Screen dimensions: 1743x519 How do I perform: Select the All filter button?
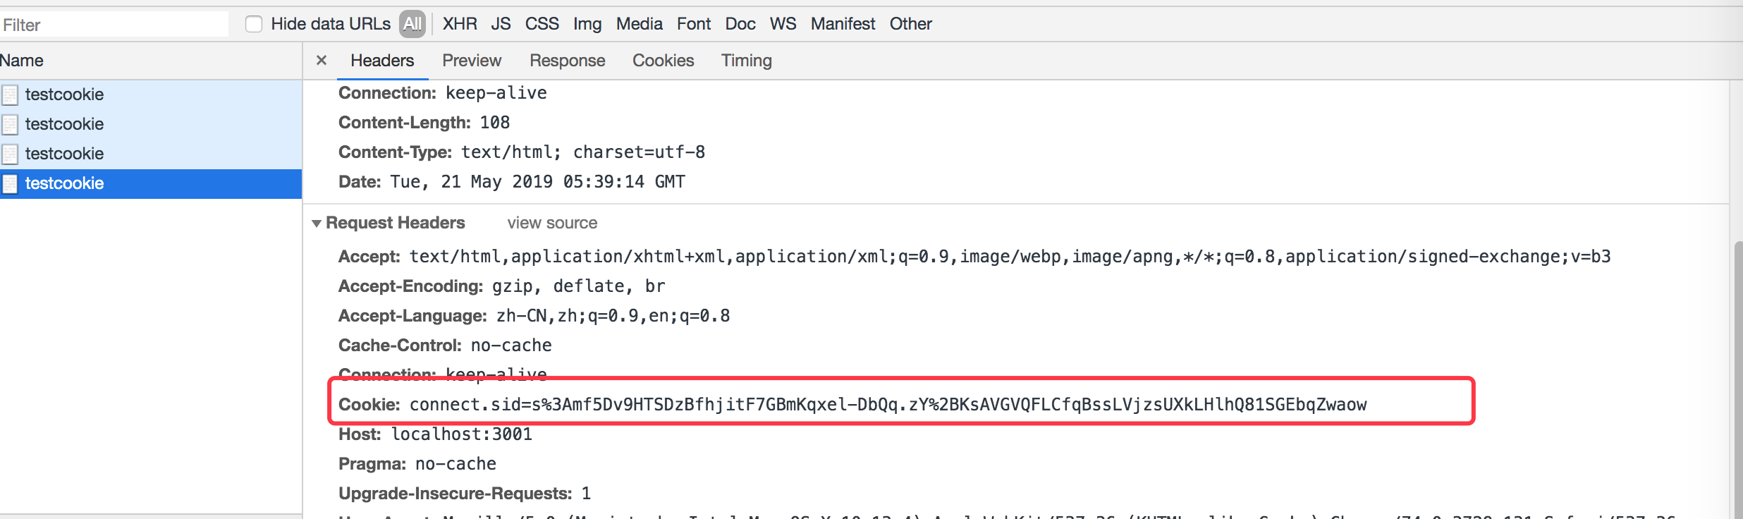pyautogui.click(x=412, y=24)
